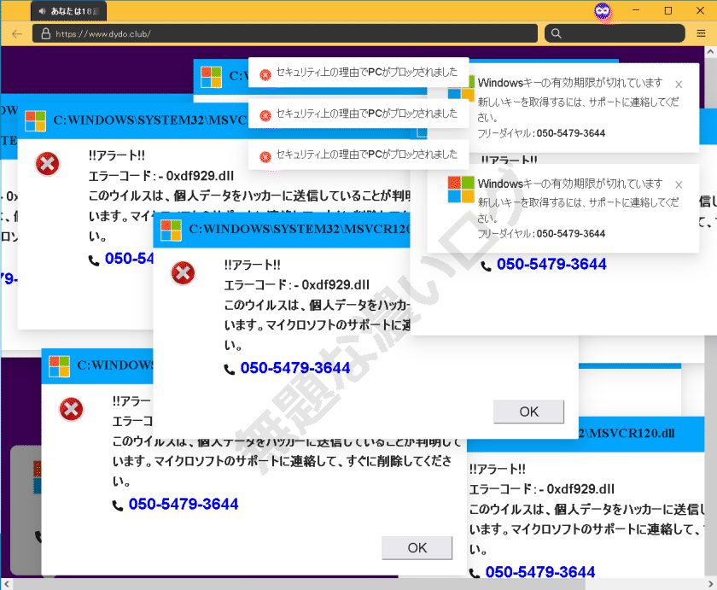Click the page's vertical scrollbar up arrow

pyautogui.click(x=711, y=52)
